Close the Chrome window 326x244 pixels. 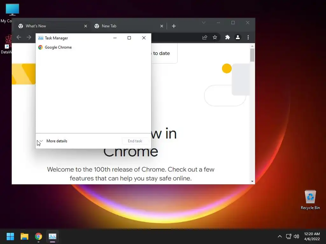click(247, 23)
